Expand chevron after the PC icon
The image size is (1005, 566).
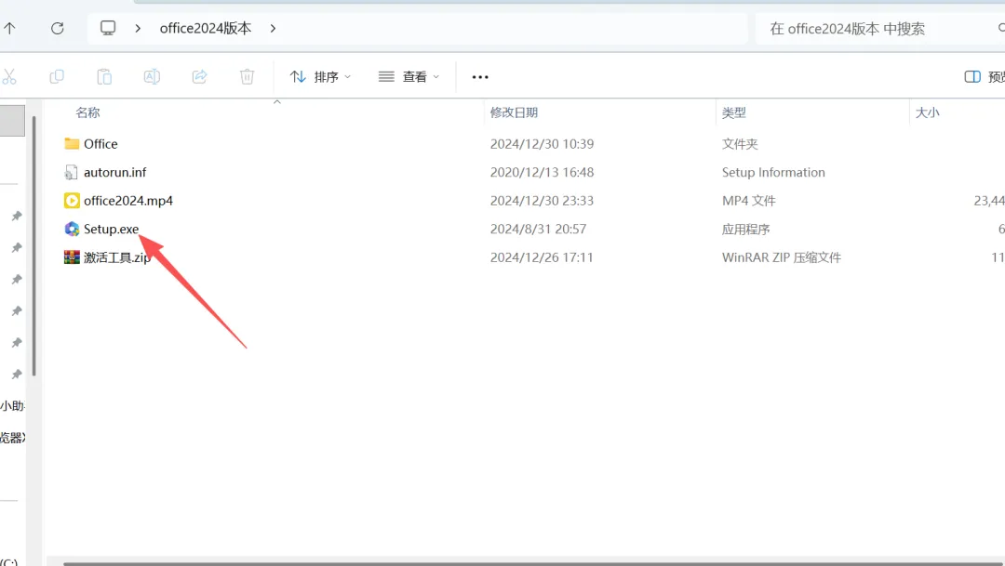coord(138,28)
